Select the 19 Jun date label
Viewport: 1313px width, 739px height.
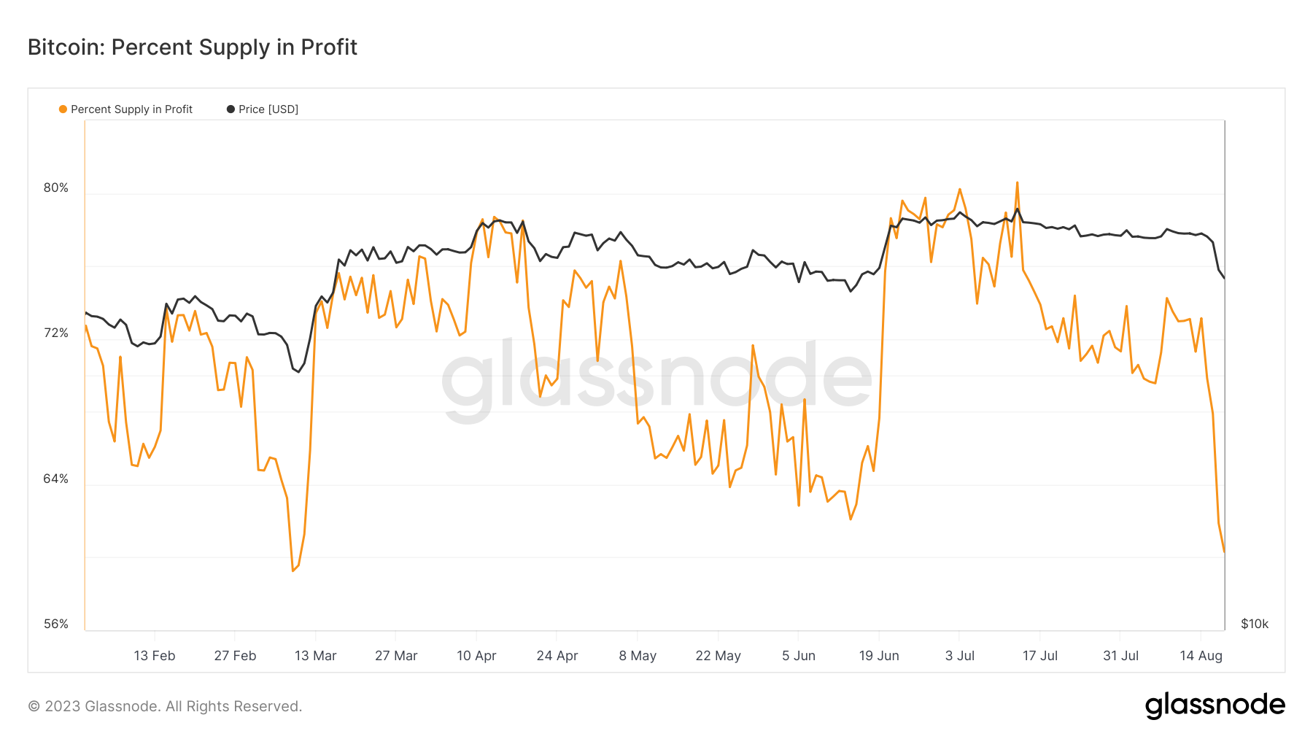tap(879, 656)
